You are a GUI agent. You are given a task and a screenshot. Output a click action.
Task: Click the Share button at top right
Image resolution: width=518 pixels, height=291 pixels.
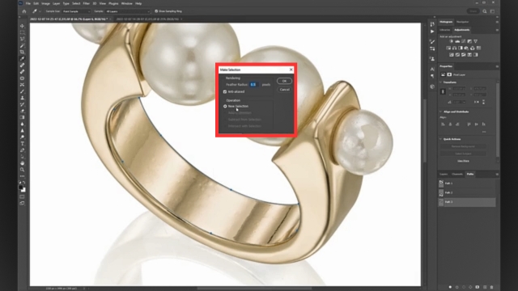point(473,11)
